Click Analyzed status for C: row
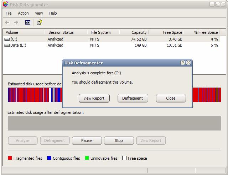This screenshot has height=175, width=228. 56,39
